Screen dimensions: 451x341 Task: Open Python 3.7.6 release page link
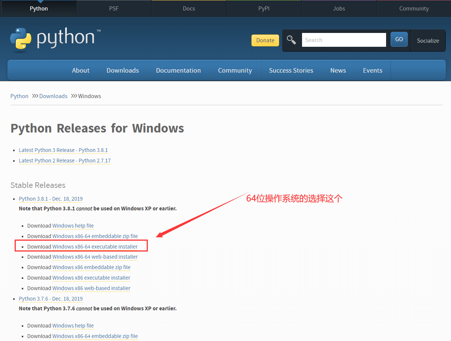tap(51, 299)
